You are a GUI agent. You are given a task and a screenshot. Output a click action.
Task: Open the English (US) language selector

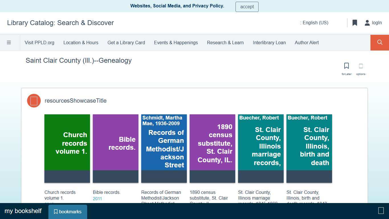[x=314, y=23]
